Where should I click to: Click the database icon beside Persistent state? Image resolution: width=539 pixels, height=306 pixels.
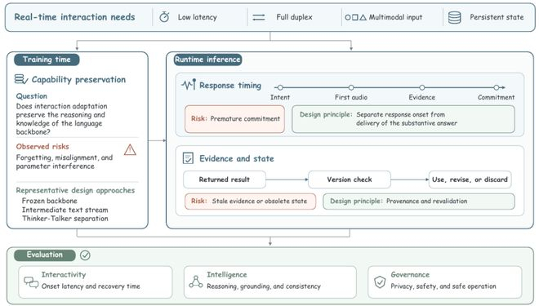tap(454, 17)
